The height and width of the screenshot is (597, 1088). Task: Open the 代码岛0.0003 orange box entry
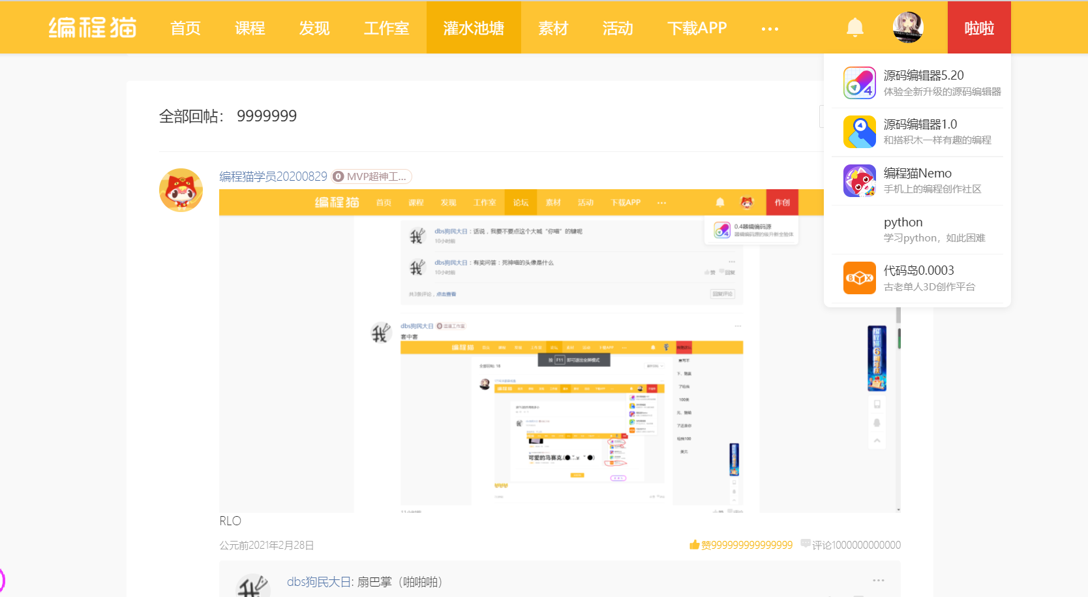917,278
